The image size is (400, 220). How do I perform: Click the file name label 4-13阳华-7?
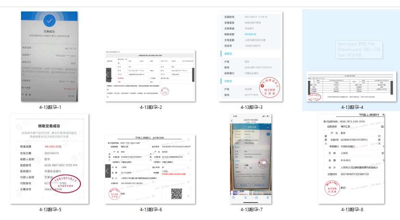pos(251,210)
